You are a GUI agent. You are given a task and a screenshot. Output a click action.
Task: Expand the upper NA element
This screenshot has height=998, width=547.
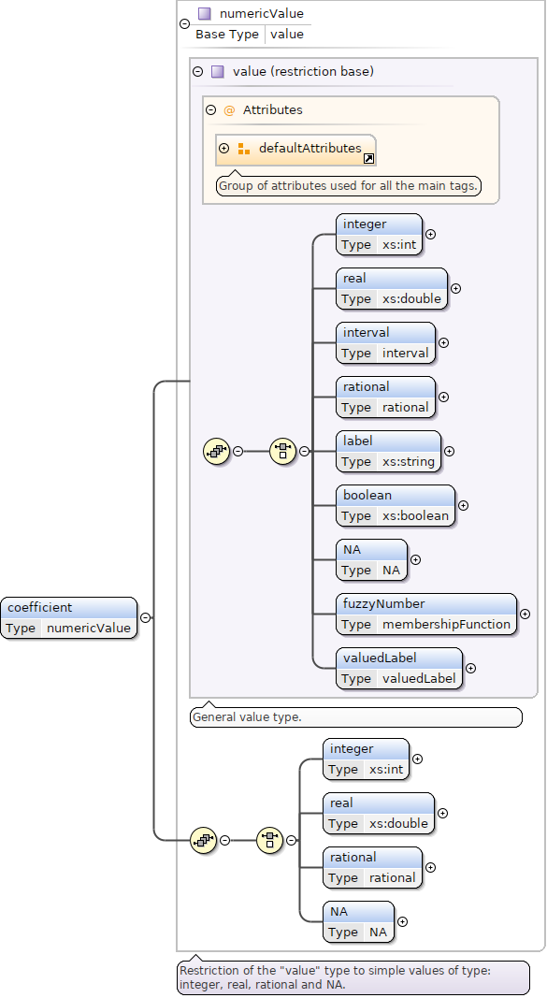[x=415, y=559]
